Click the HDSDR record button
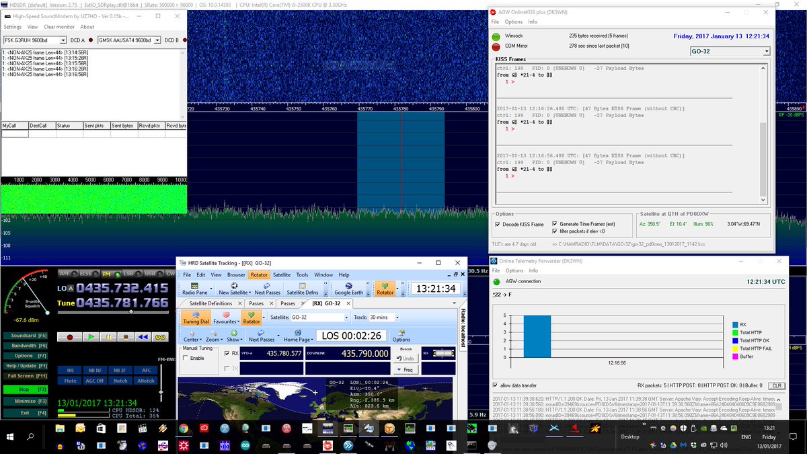This screenshot has height=454, width=807. pos(69,337)
